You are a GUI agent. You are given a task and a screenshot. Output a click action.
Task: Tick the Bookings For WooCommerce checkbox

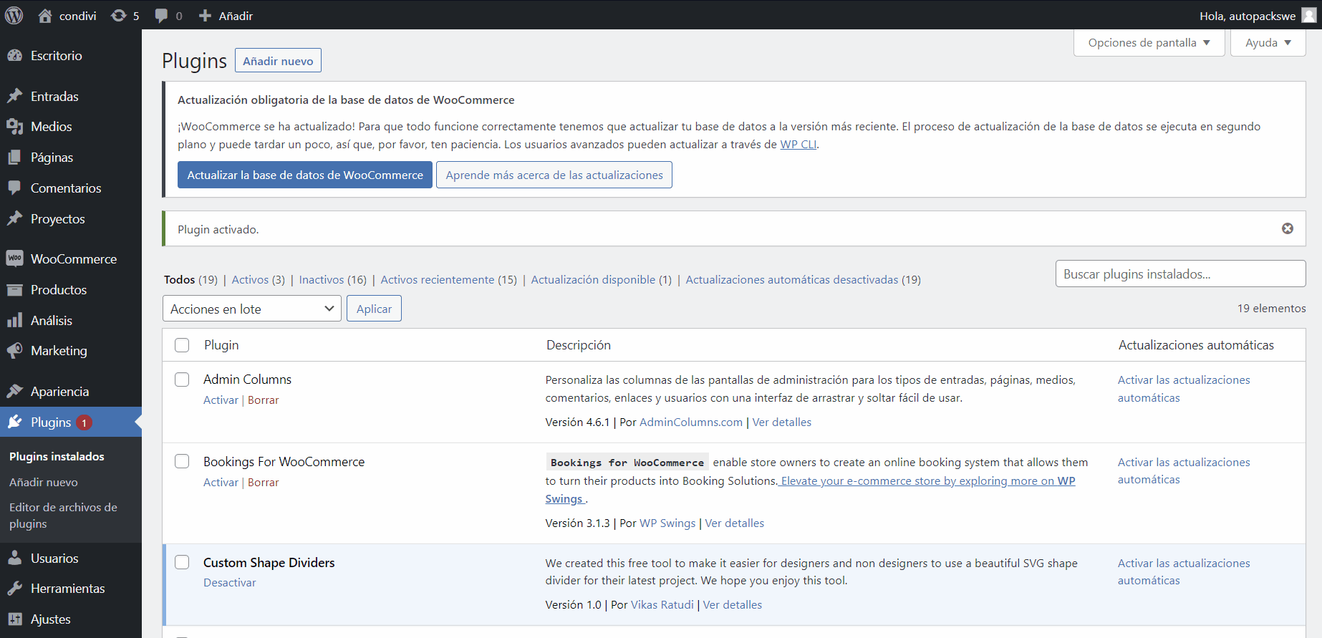(182, 461)
